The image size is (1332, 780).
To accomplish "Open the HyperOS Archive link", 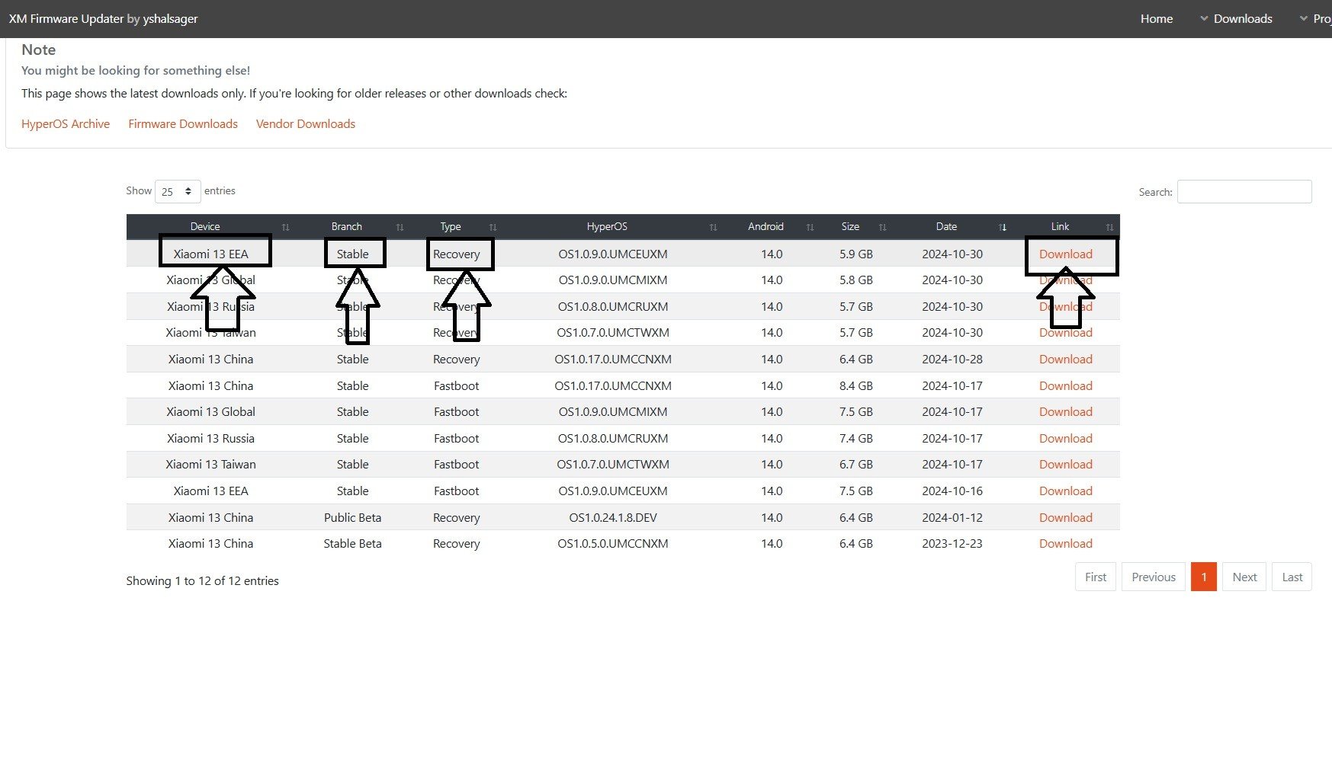I will [66, 124].
